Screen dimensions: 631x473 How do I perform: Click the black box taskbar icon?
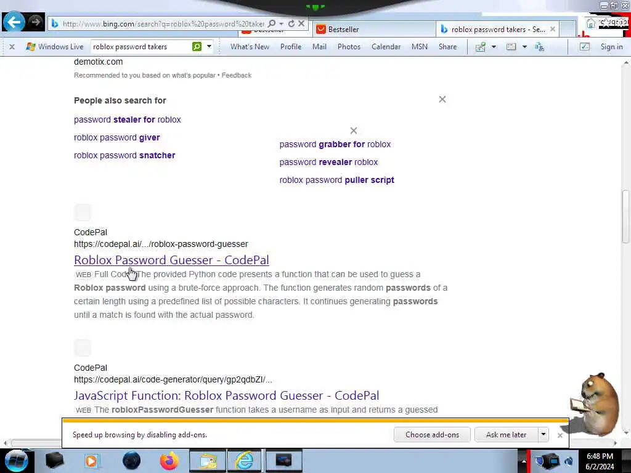(55, 461)
